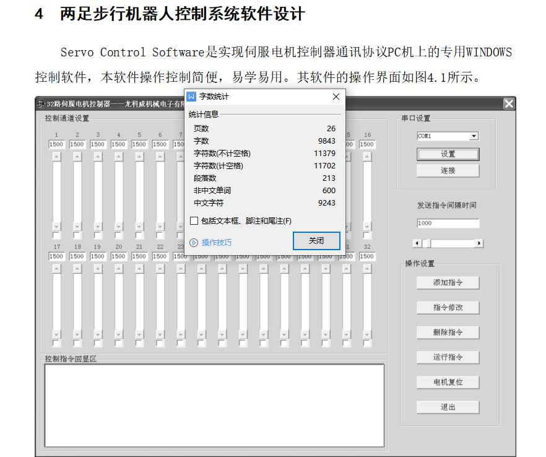Tick the checkbox under channel 5 slider
Screen dimensions: 546x457
[139, 235]
